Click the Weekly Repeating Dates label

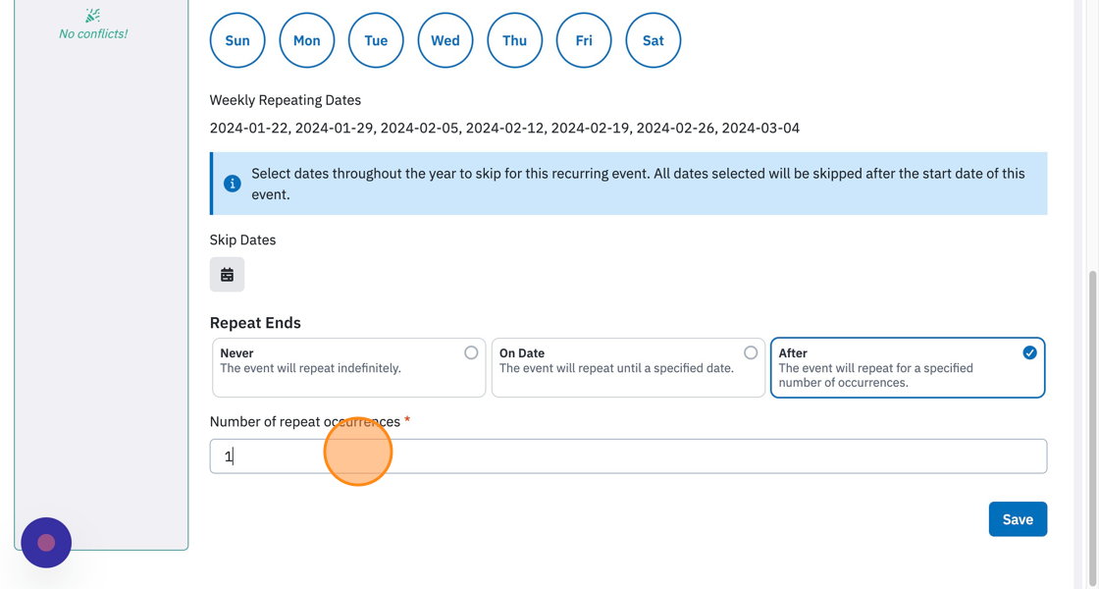286,100
